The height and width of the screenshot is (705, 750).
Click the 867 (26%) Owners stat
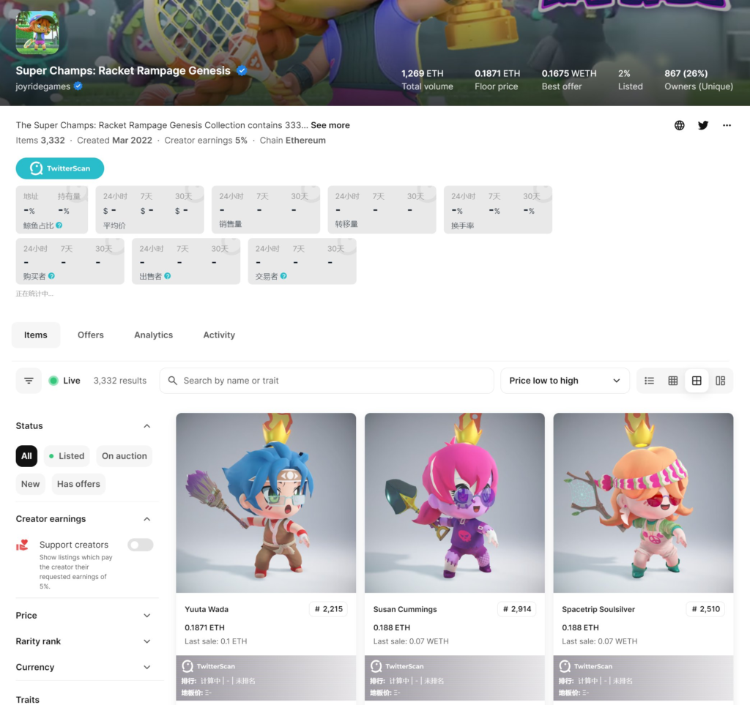click(699, 80)
